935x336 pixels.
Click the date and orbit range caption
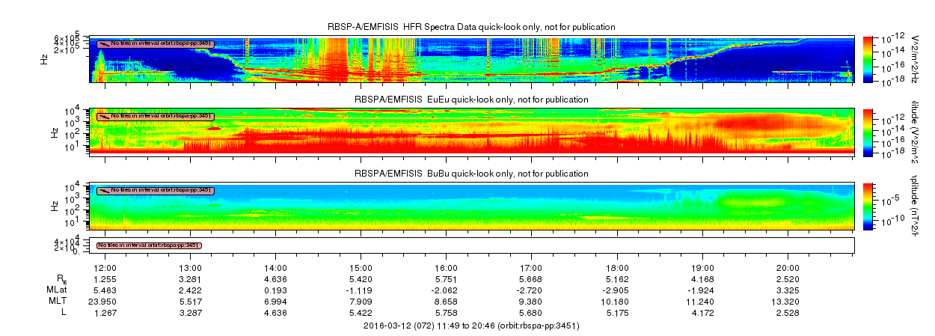[x=471, y=326]
